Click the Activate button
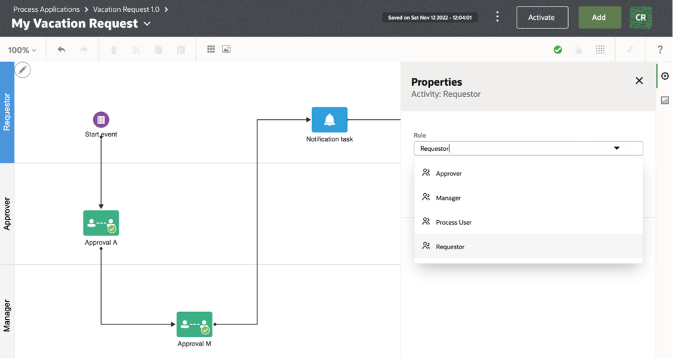Image resolution: width=675 pixels, height=360 pixels. pyautogui.click(x=542, y=18)
